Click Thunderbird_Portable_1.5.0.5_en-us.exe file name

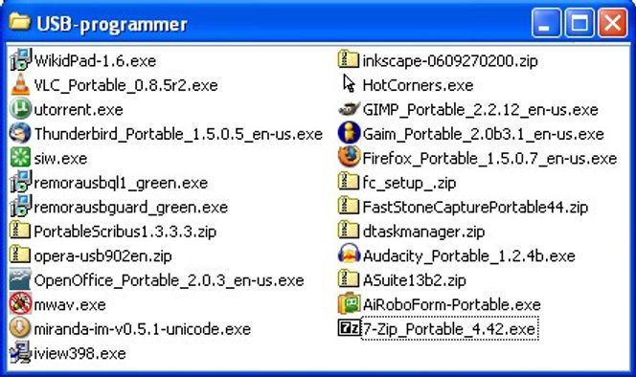coord(178,134)
